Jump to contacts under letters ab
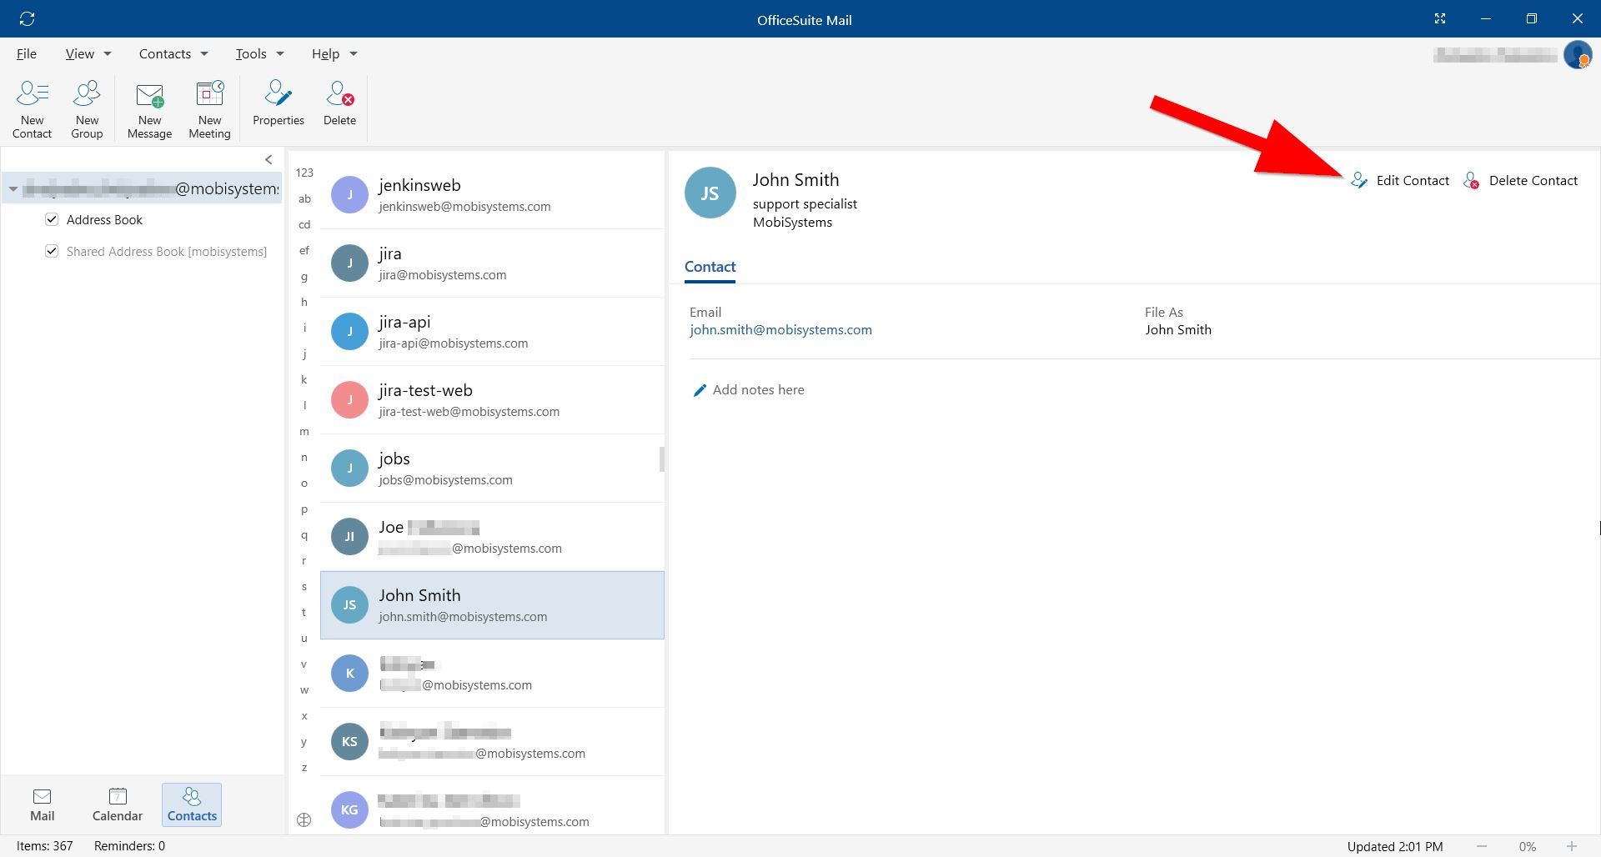 304,198
